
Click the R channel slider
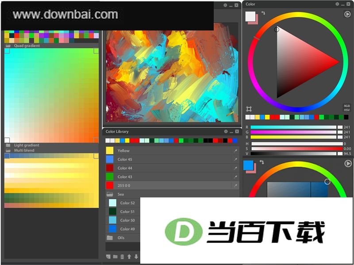tap(293, 127)
